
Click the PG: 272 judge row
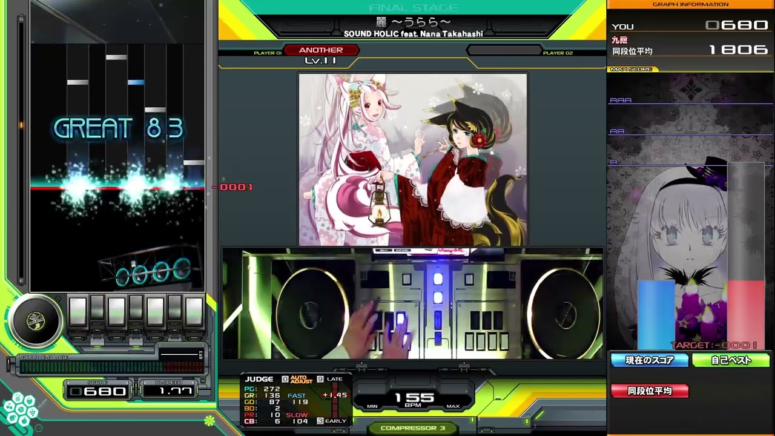coord(262,389)
